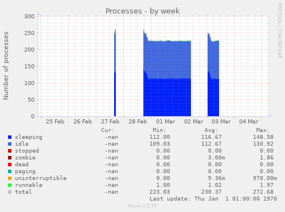This screenshot has height=212, width=285.
Task: Click the narrow 27 Feb data spike
Action: (x=115, y=73)
